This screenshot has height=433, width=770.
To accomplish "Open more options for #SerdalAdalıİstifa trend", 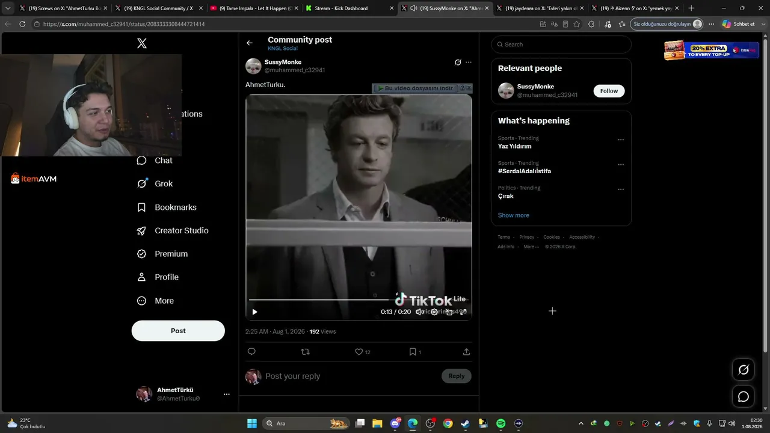I will pos(621,165).
